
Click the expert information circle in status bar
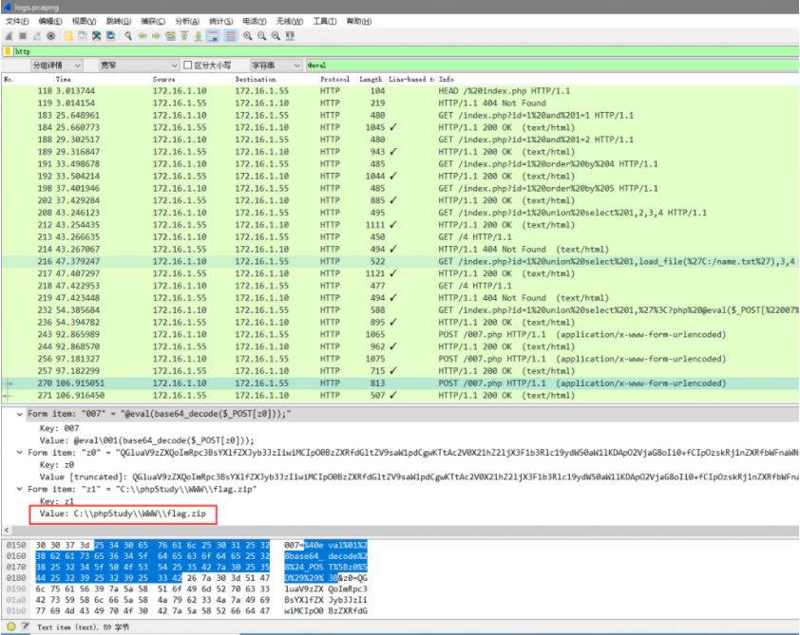(x=11, y=626)
